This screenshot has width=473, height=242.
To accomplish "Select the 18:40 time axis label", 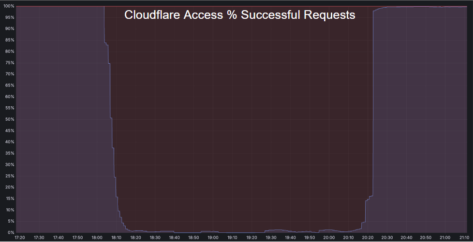I will coord(175,238).
